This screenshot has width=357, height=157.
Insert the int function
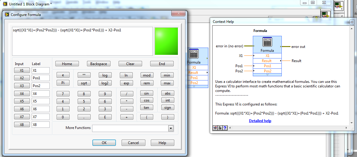[x=168, y=100]
